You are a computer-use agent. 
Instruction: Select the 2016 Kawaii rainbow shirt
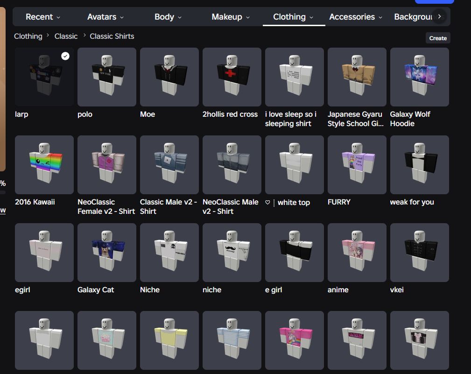(44, 165)
